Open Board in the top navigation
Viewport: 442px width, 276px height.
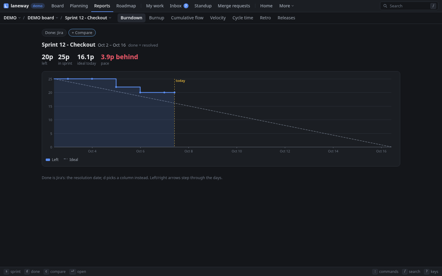click(x=58, y=6)
